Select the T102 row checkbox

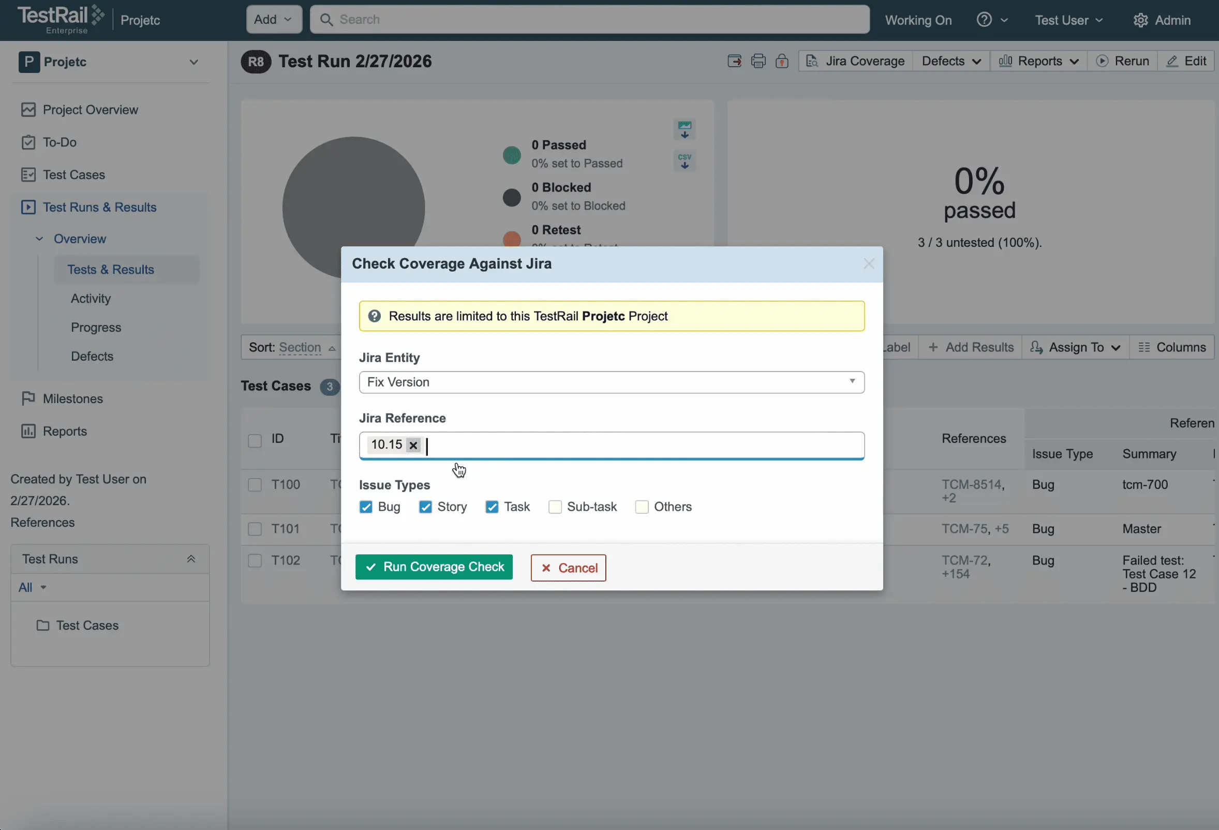(x=255, y=560)
